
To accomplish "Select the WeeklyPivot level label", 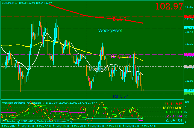I will click(110, 30).
